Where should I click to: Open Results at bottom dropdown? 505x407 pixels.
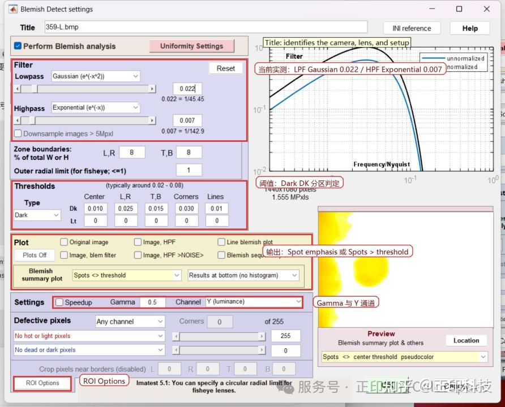click(x=243, y=275)
